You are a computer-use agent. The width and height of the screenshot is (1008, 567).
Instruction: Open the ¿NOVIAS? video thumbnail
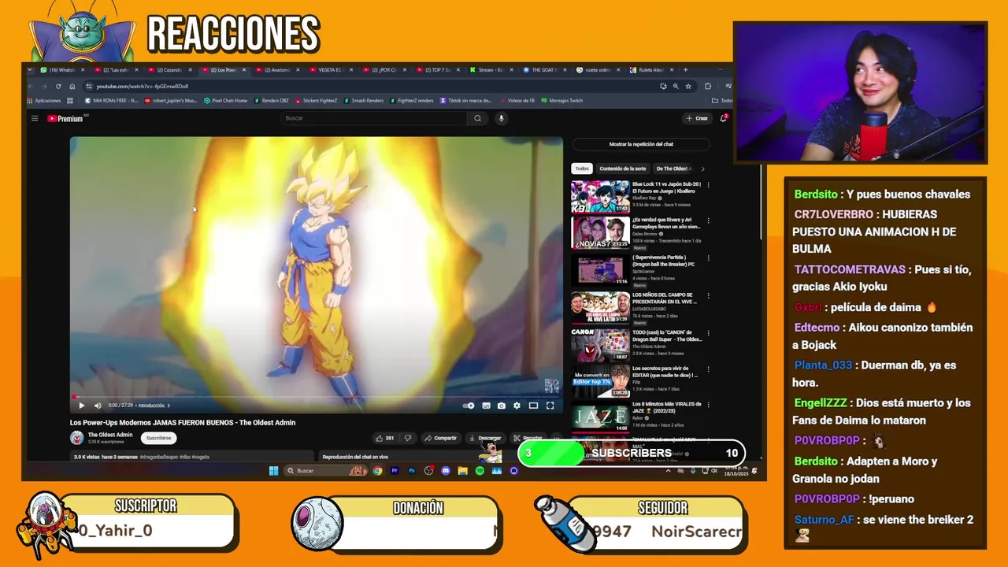[x=600, y=233]
